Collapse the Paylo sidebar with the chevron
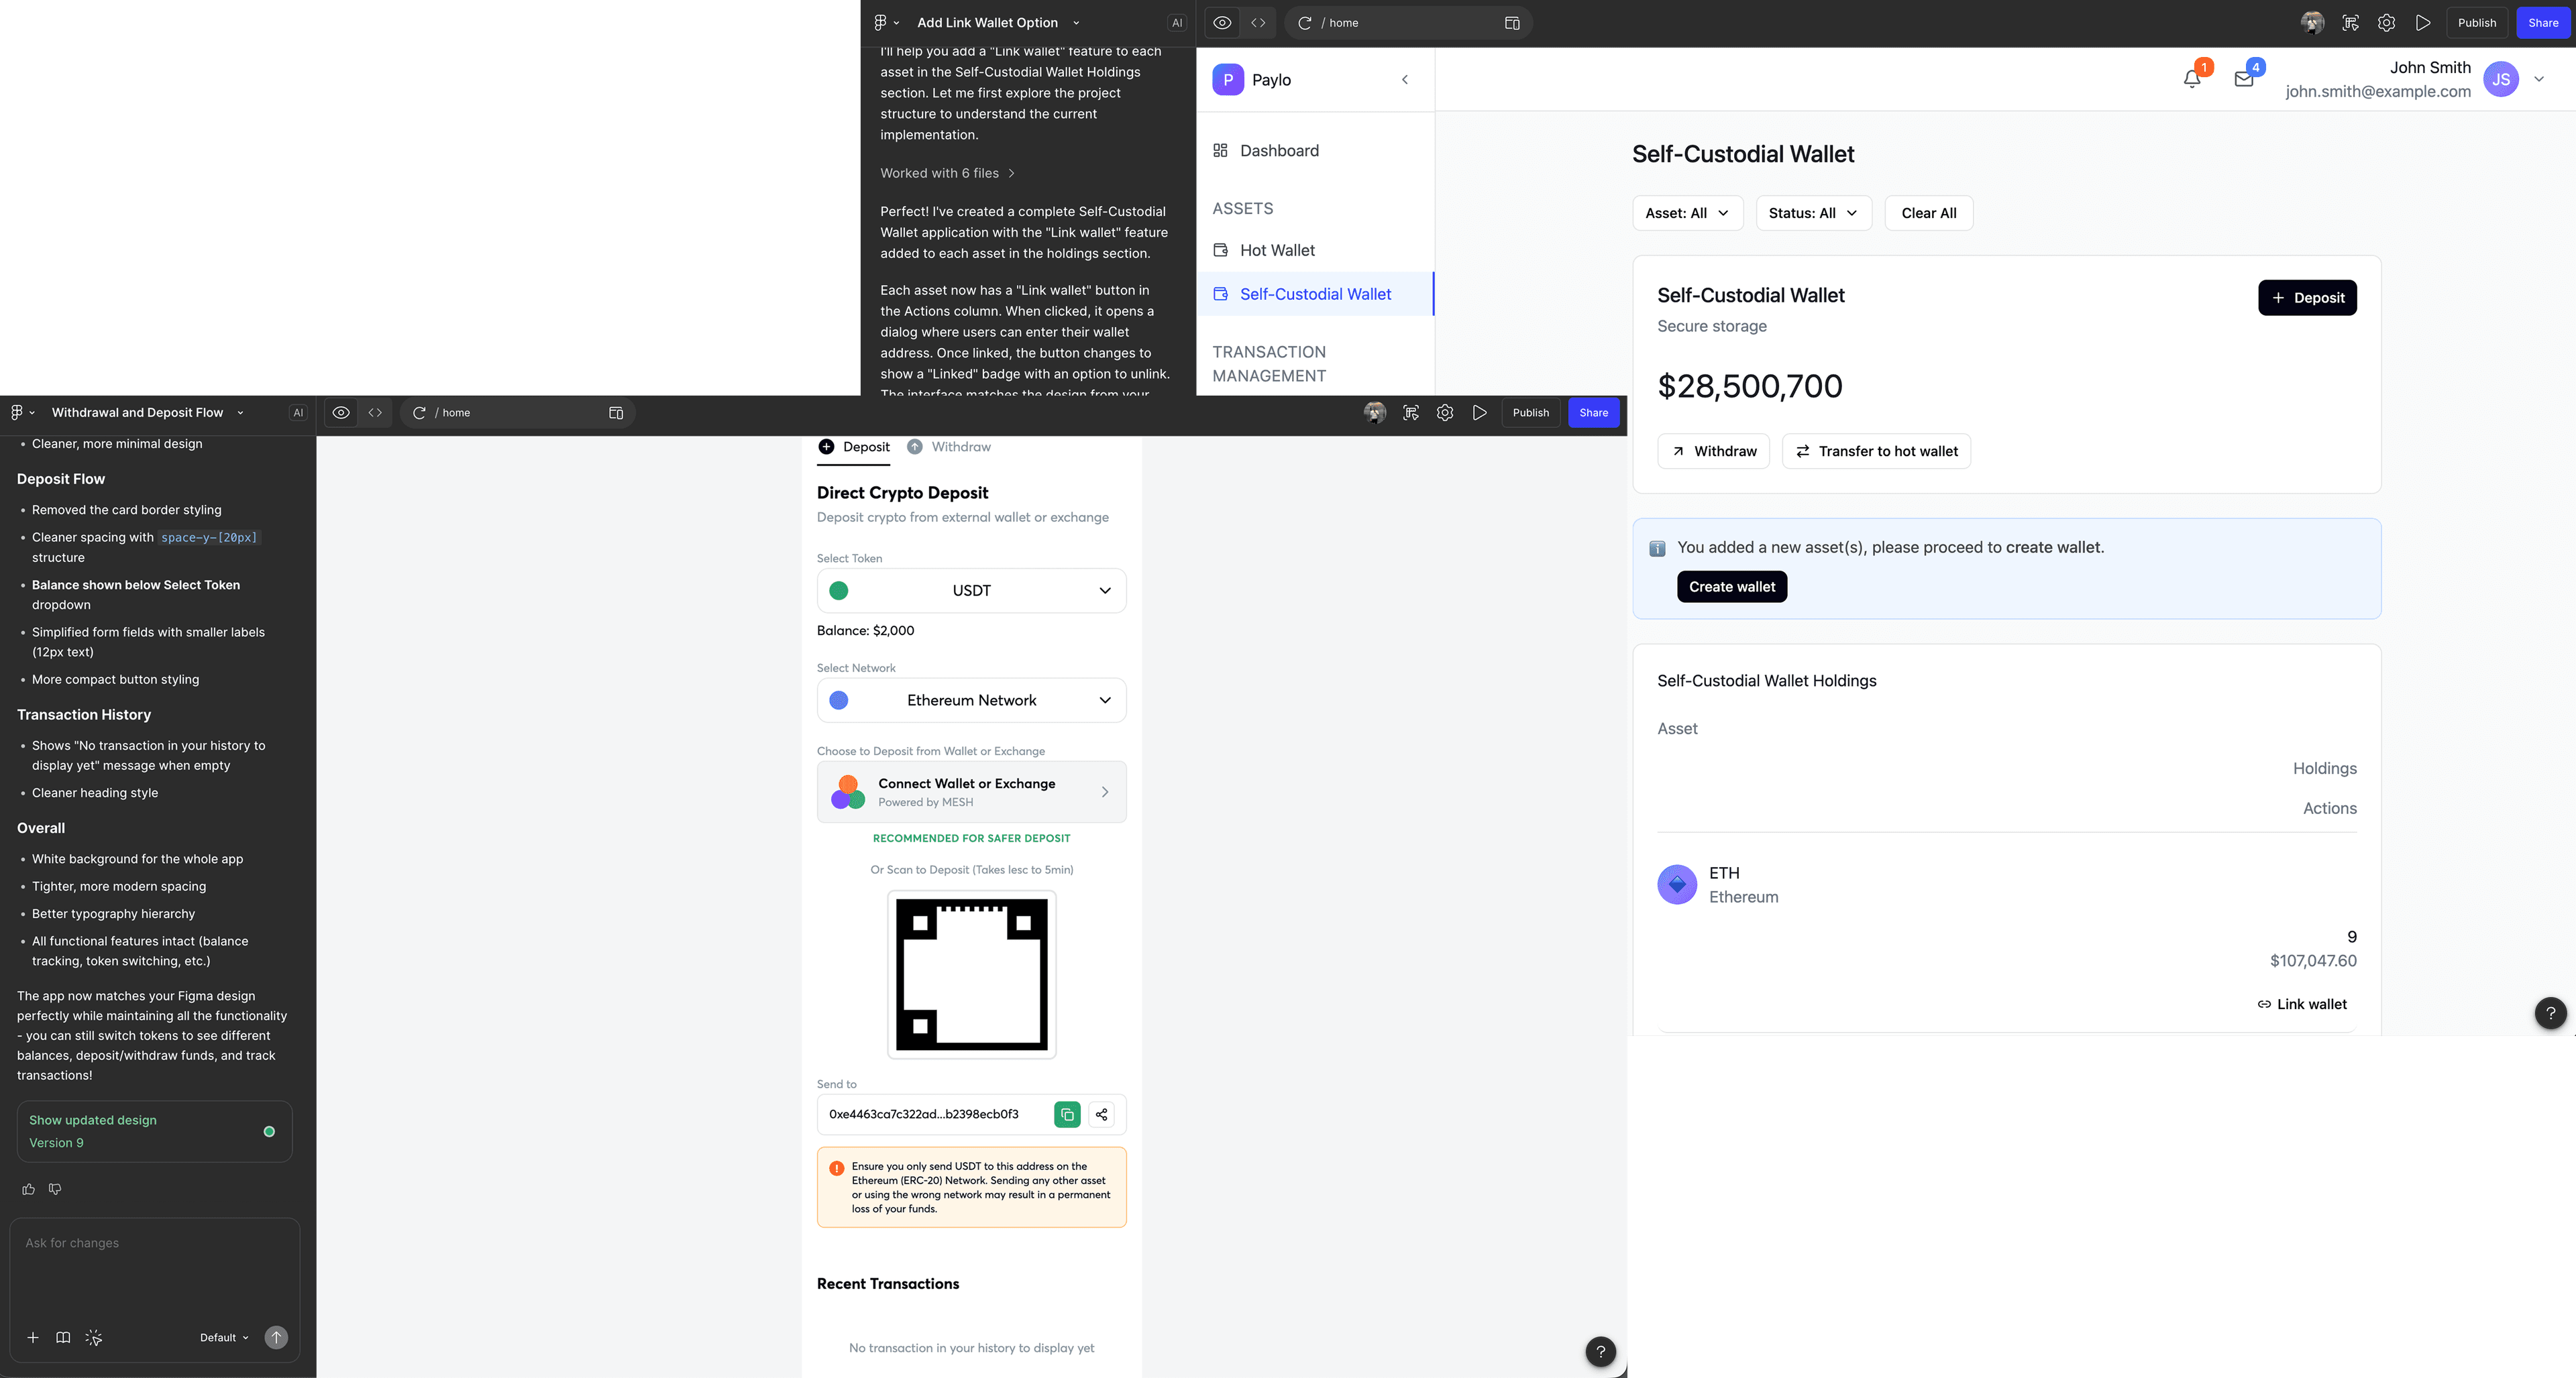Image resolution: width=2576 pixels, height=1378 pixels. tap(1405, 80)
